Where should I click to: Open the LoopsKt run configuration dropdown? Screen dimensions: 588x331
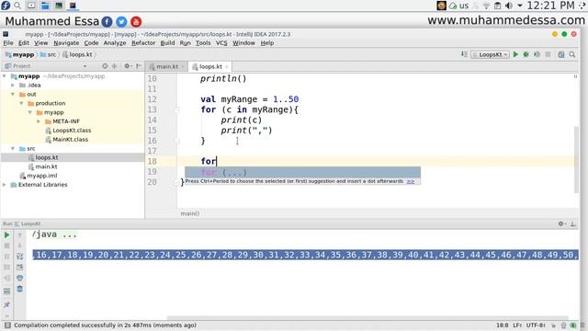click(490, 54)
